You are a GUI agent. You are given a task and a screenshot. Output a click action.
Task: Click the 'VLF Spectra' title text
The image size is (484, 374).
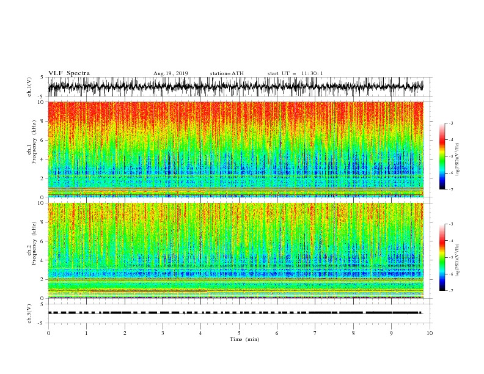(x=69, y=73)
